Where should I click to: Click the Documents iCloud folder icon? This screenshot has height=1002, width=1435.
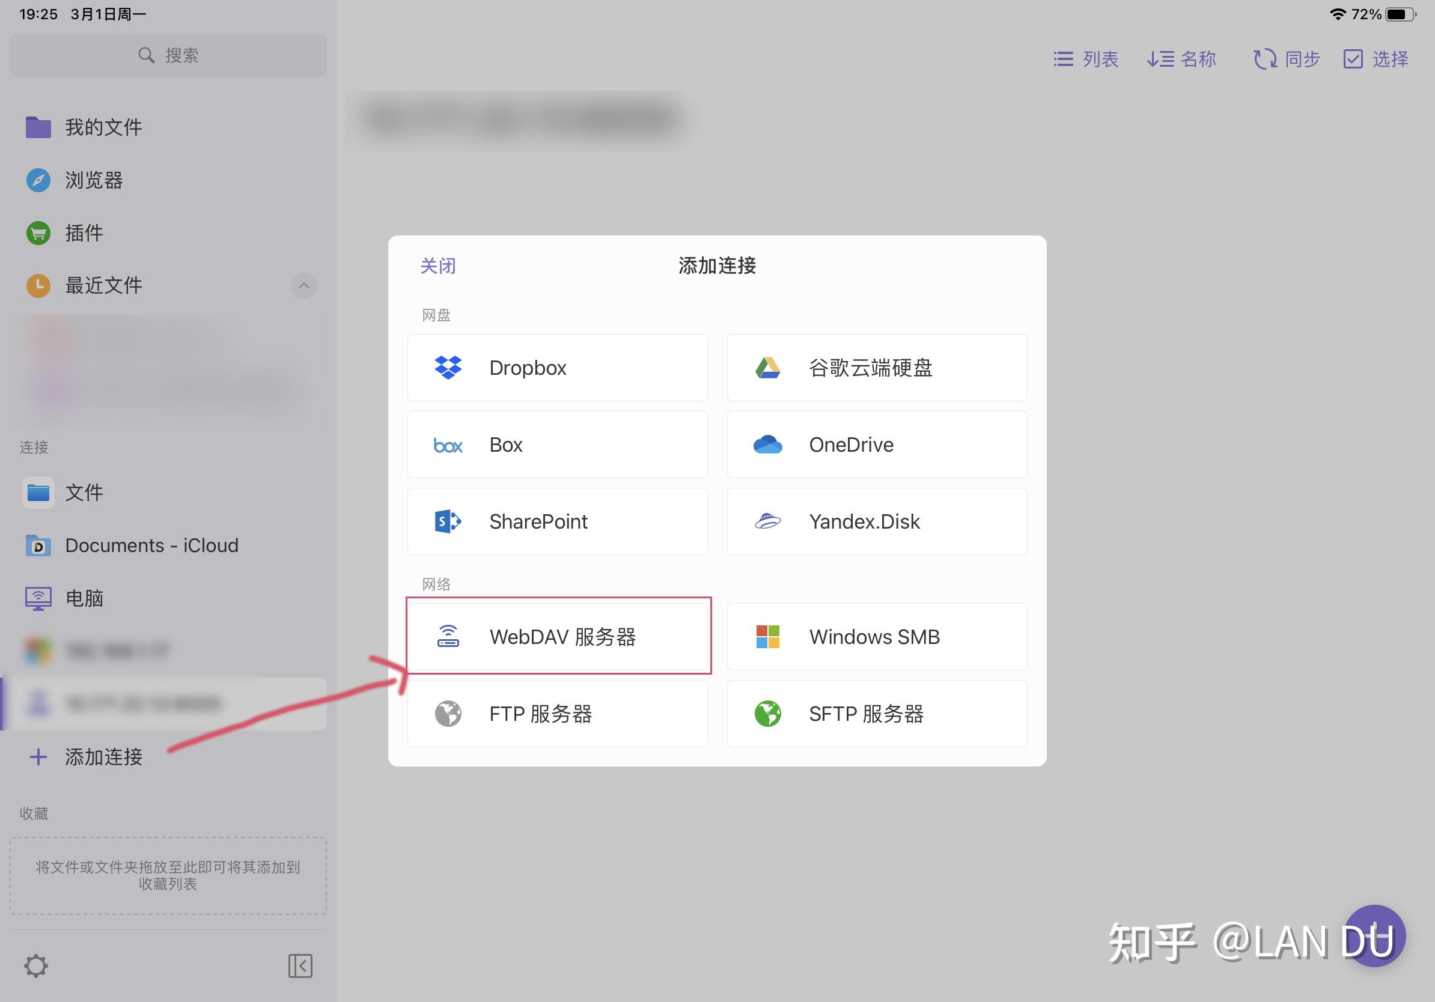(x=38, y=545)
